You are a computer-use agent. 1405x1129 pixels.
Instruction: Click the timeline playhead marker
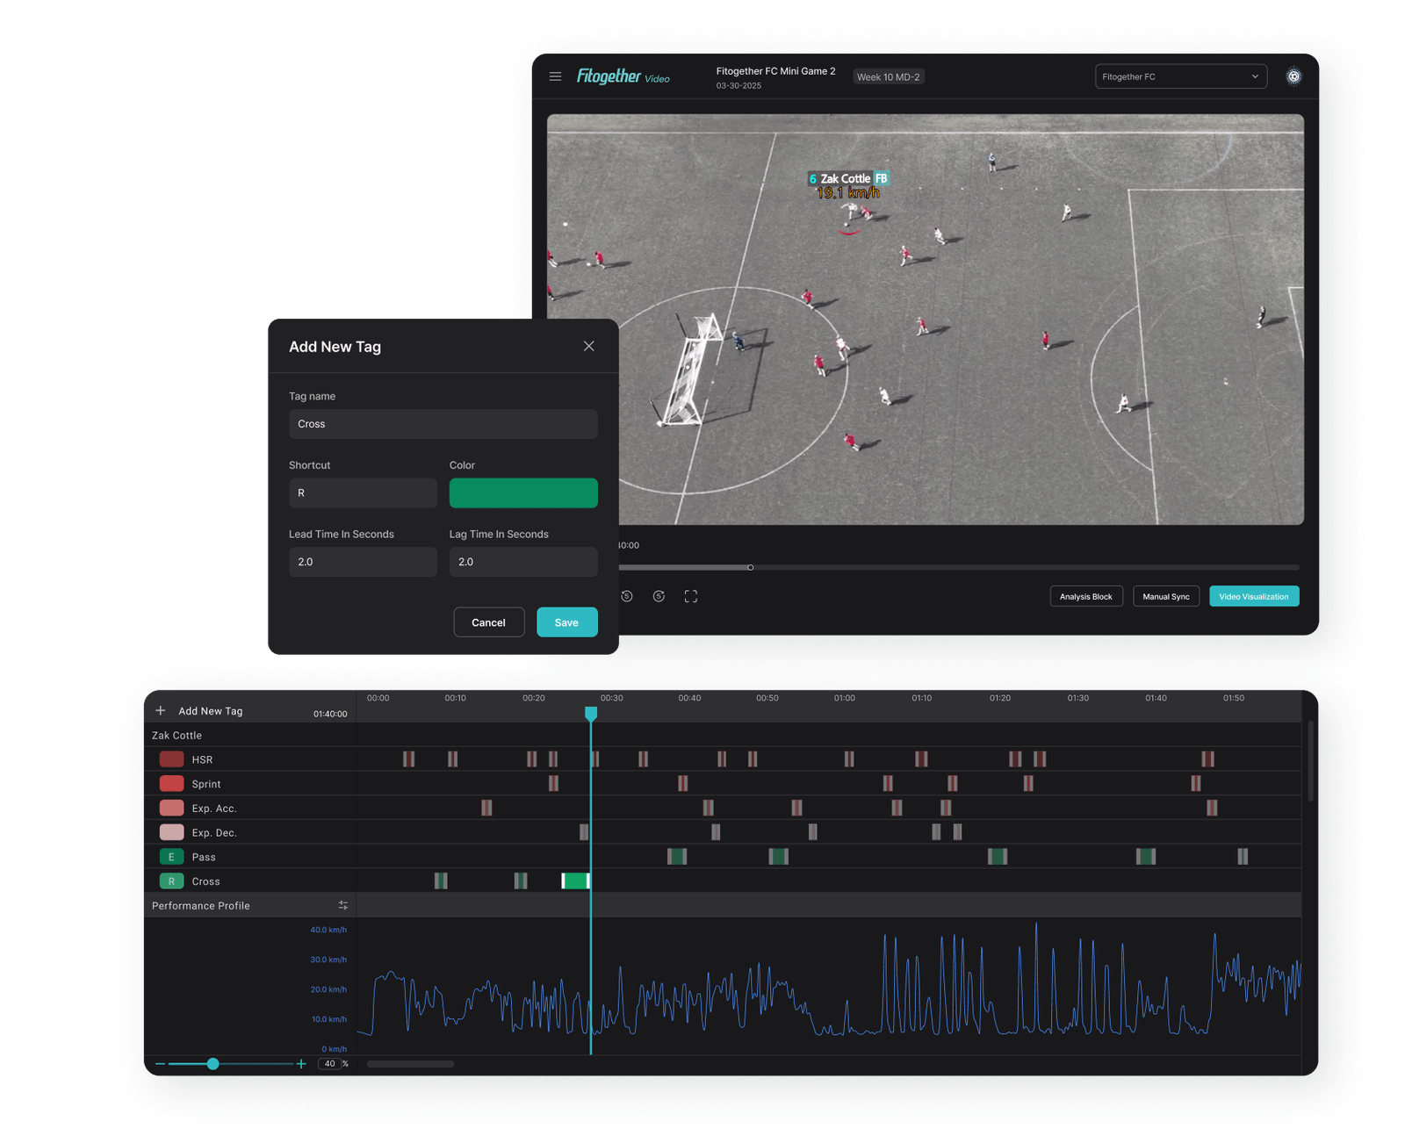click(591, 714)
